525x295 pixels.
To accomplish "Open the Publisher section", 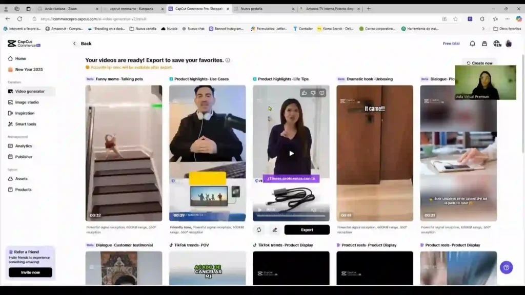I will [24, 157].
